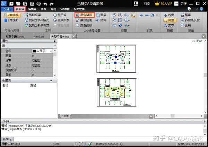Open the 图层 layers tool

(x=101, y=15)
